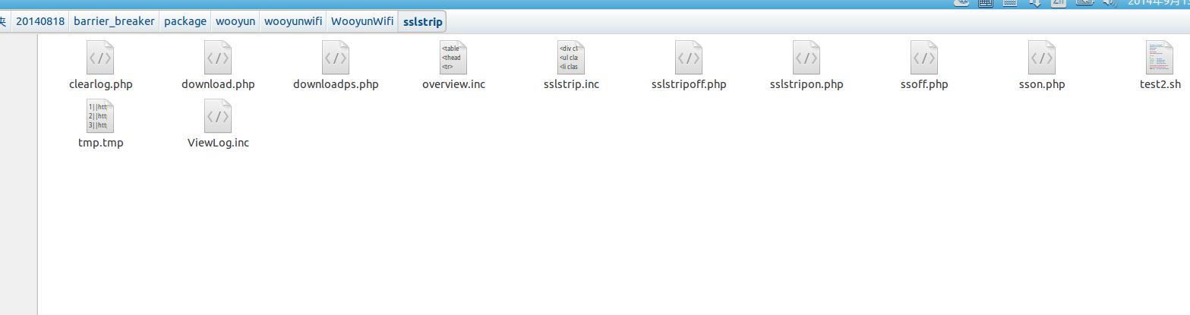Open the WooyunWifi breadcrumb folder

[362, 21]
